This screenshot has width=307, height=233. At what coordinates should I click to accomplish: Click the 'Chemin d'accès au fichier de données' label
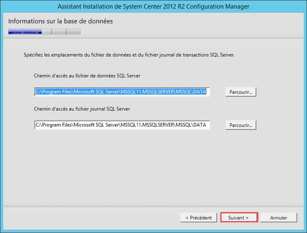87,76
